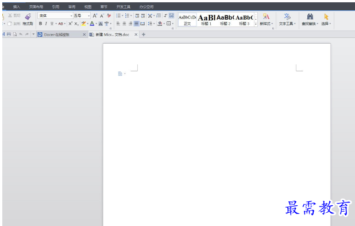Click the text highlight color button
The width and height of the screenshot is (355, 226).
coord(83,24)
